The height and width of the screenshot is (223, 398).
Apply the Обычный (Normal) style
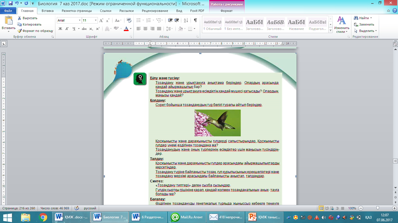pos(212,24)
